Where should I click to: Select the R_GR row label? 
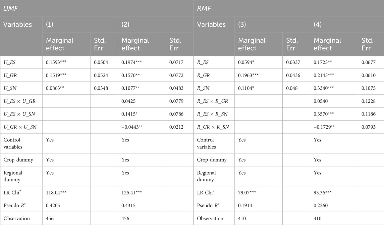tap(204, 76)
